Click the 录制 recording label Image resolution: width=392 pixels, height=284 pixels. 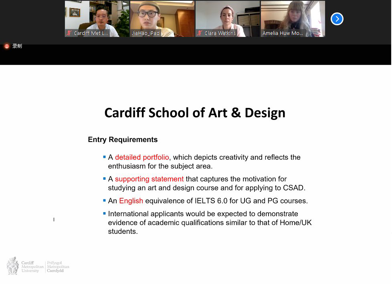17,46
